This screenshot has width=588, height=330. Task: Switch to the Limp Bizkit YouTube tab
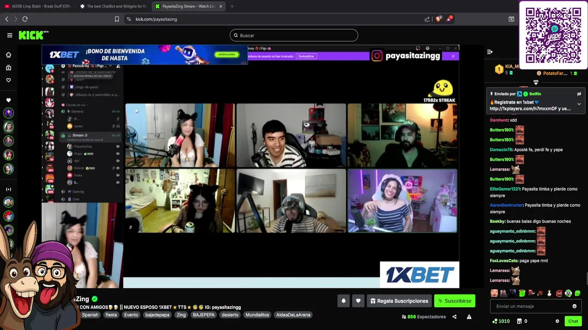[x=38, y=6]
